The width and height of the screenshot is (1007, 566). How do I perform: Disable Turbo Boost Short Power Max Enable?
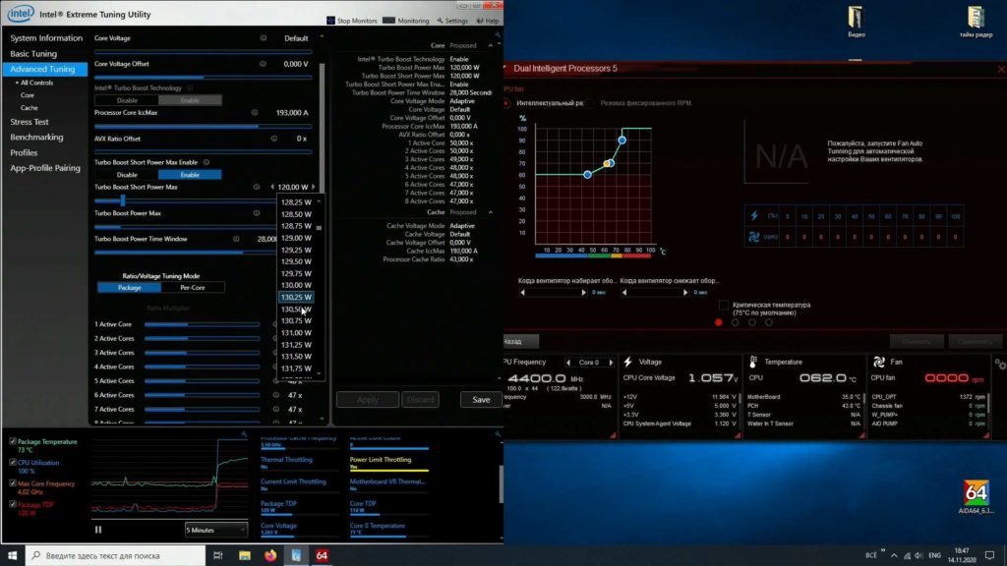click(x=127, y=175)
